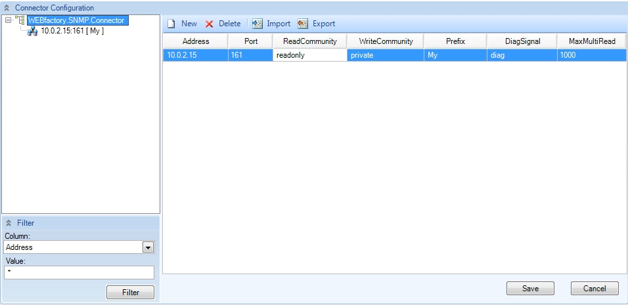Collapse the WEBfactory.SNMP.Connector tree node

[9, 20]
